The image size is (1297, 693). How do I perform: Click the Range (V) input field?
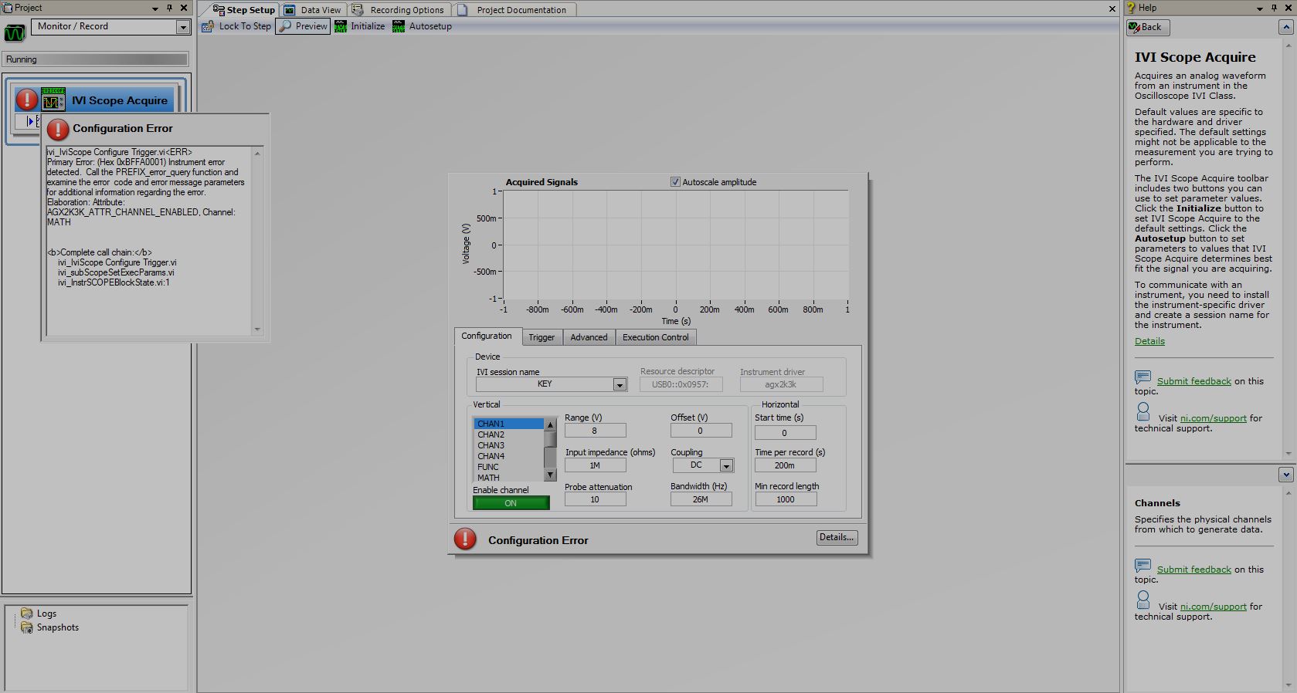595,431
